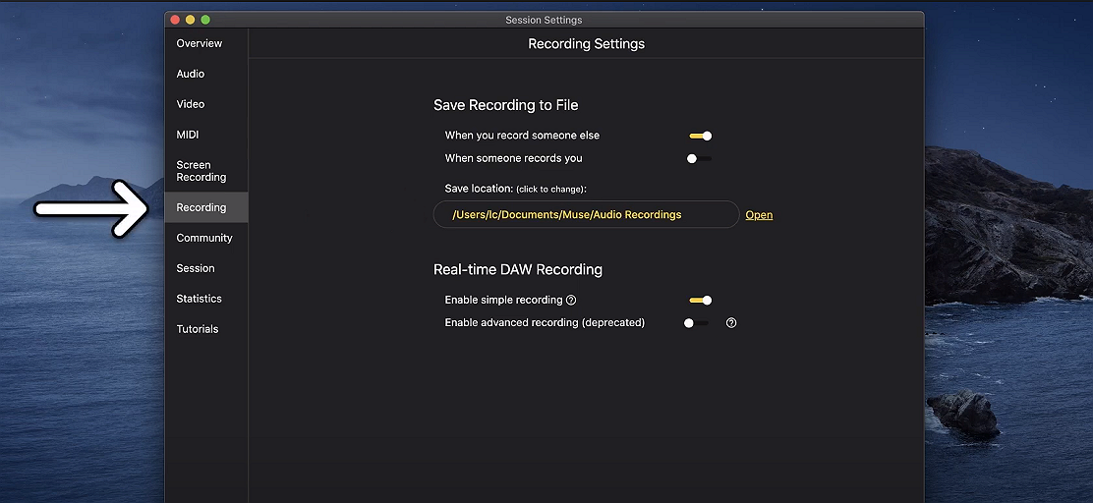Viewport: 1093px width, 503px height.
Task: Go to Screen Recording settings
Action: tap(201, 171)
